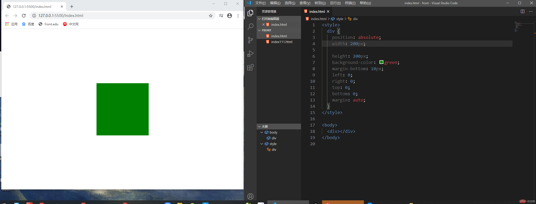Click the 'margin: auto' line in code
The image size is (536, 204).
(348, 100)
